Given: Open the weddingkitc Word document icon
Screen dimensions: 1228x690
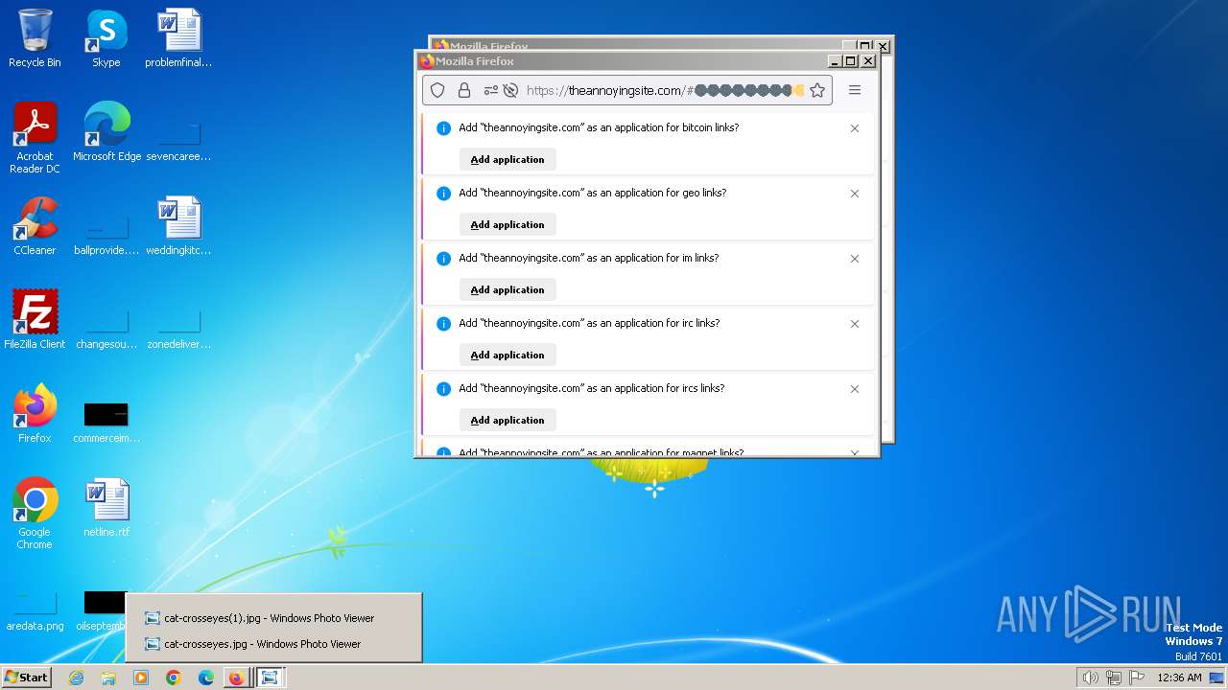Looking at the screenshot, I should coord(178,227).
